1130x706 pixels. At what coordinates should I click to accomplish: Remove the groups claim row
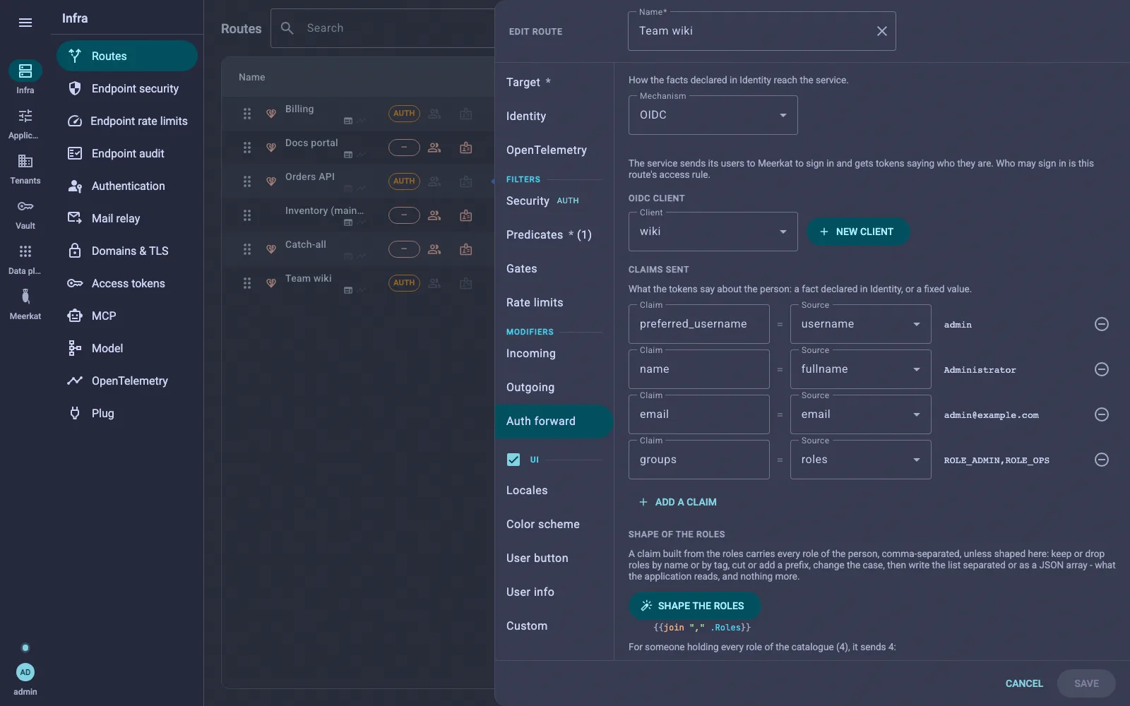[1102, 460]
